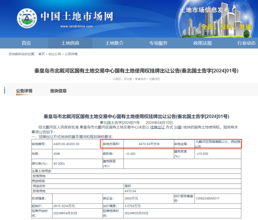Viewport: 258px width, 220px height.
Task: Open the 首页 navigation menu item
Action: pyautogui.click(x=26, y=43)
